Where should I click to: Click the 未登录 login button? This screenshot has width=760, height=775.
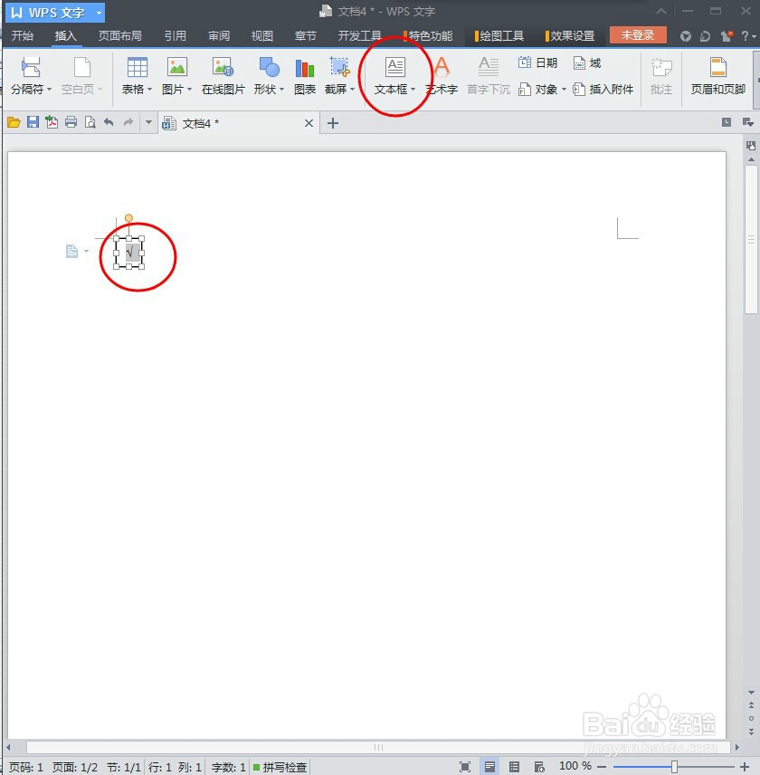[x=638, y=35]
